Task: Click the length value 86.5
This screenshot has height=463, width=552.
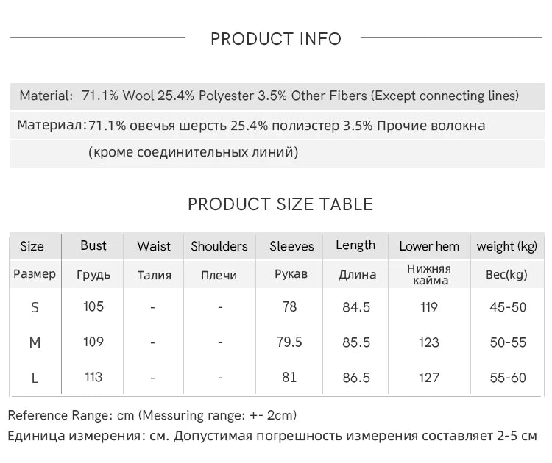Action: click(x=356, y=378)
